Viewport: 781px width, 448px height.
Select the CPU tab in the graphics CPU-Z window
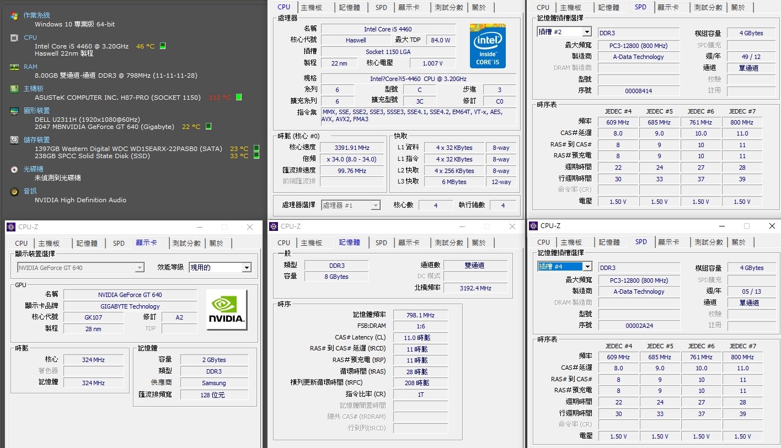coord(22,243)
